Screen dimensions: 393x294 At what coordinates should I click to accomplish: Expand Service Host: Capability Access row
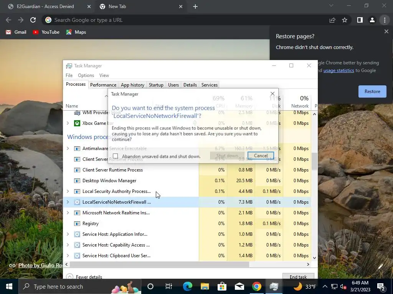click(x=68, y=245)
